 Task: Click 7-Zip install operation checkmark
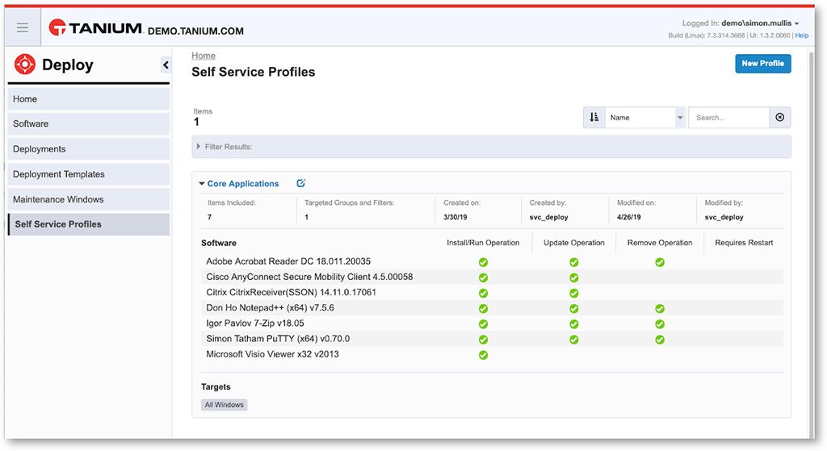[x=483, y=324]
